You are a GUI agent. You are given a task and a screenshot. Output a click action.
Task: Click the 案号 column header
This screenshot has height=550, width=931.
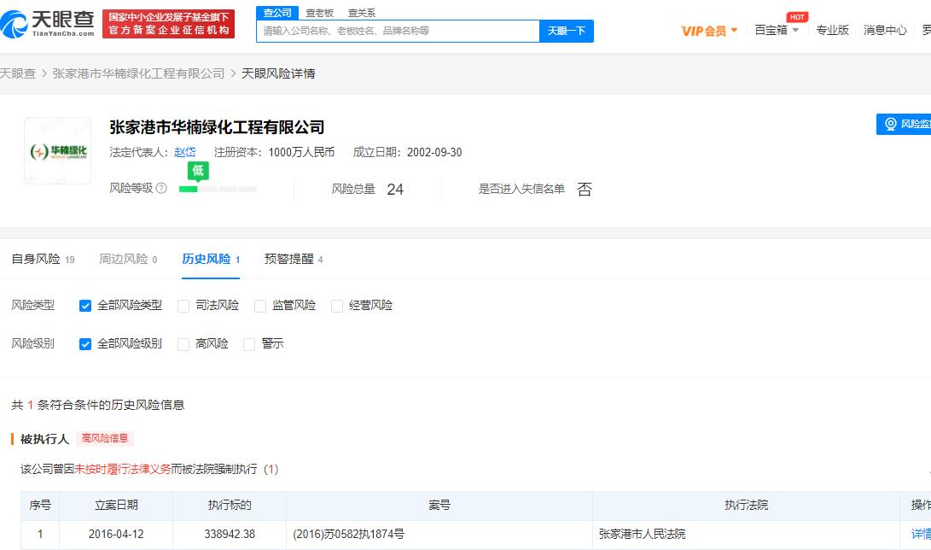tap(439, 505)
